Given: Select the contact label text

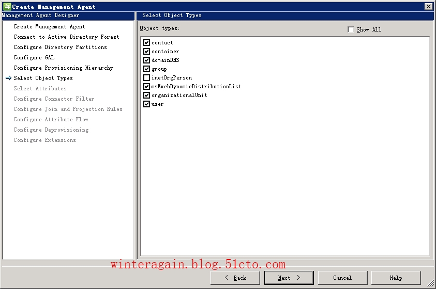Looking at the screenshot, I should click(x=162, y=43).
